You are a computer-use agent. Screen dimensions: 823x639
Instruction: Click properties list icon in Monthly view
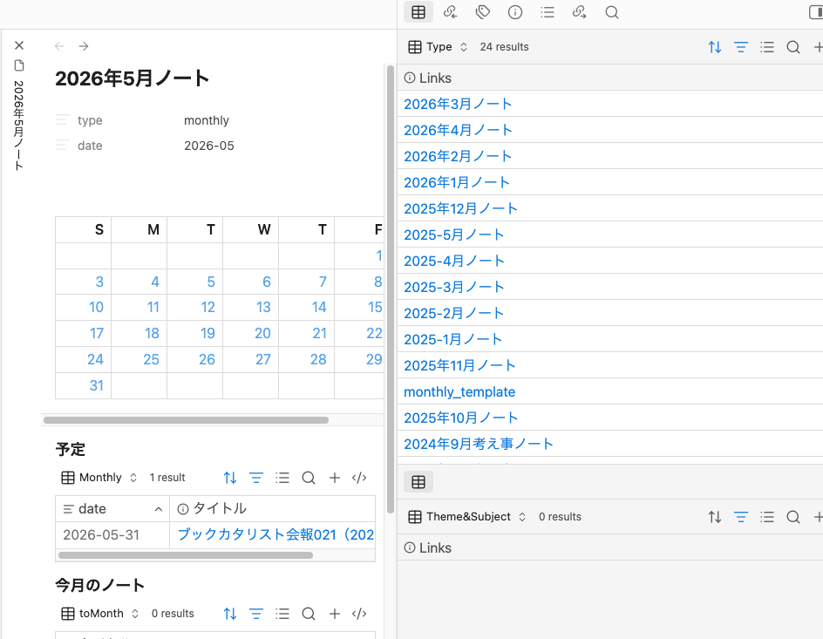pyautogui.click(x=282, y=478)
